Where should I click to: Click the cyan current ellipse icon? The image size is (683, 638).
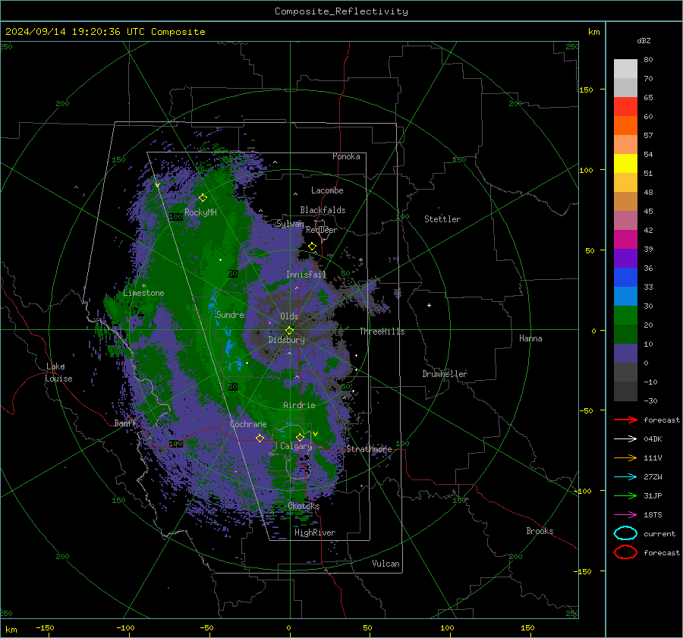tap(625, 533)
